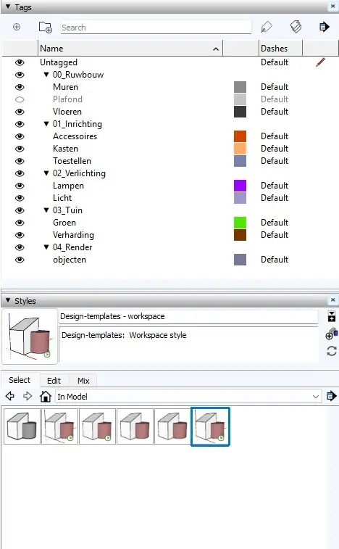
Task: Click the Color by Tag icon
Action: click(296, 27)
